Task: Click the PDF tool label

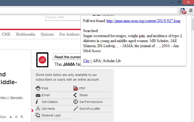Action: (x=82, y=88)
